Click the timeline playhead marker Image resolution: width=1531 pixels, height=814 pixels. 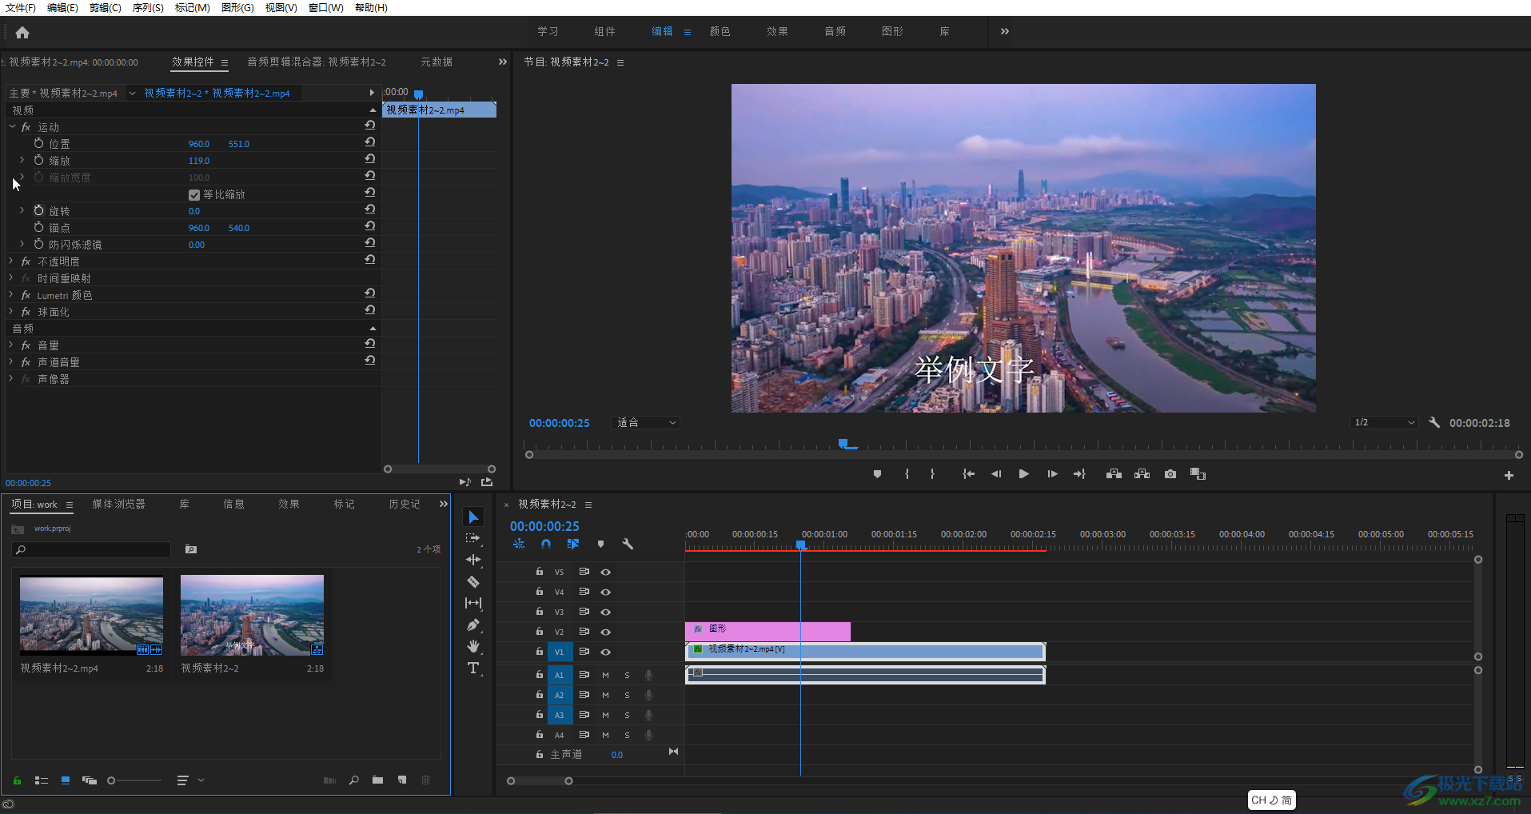800,545
